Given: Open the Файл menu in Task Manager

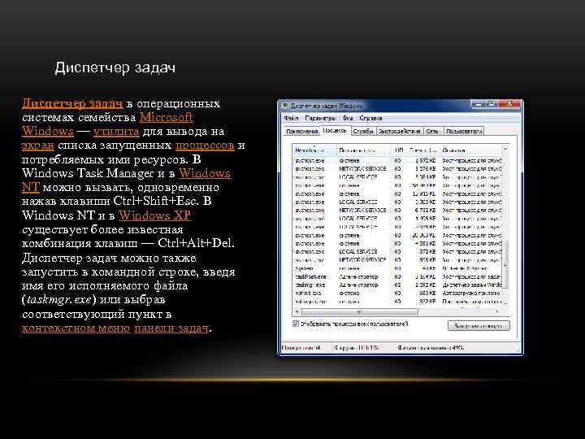Looking at the screenshot, I should (291, 118).
